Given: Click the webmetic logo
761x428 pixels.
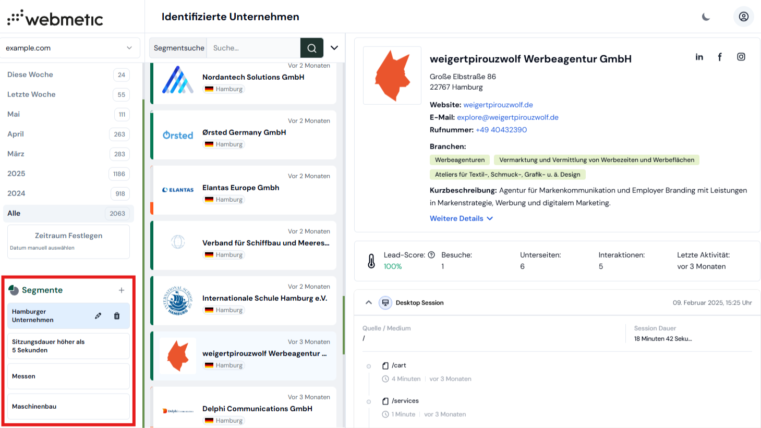Looking at the screenshot, I should (x=55, y=18).
